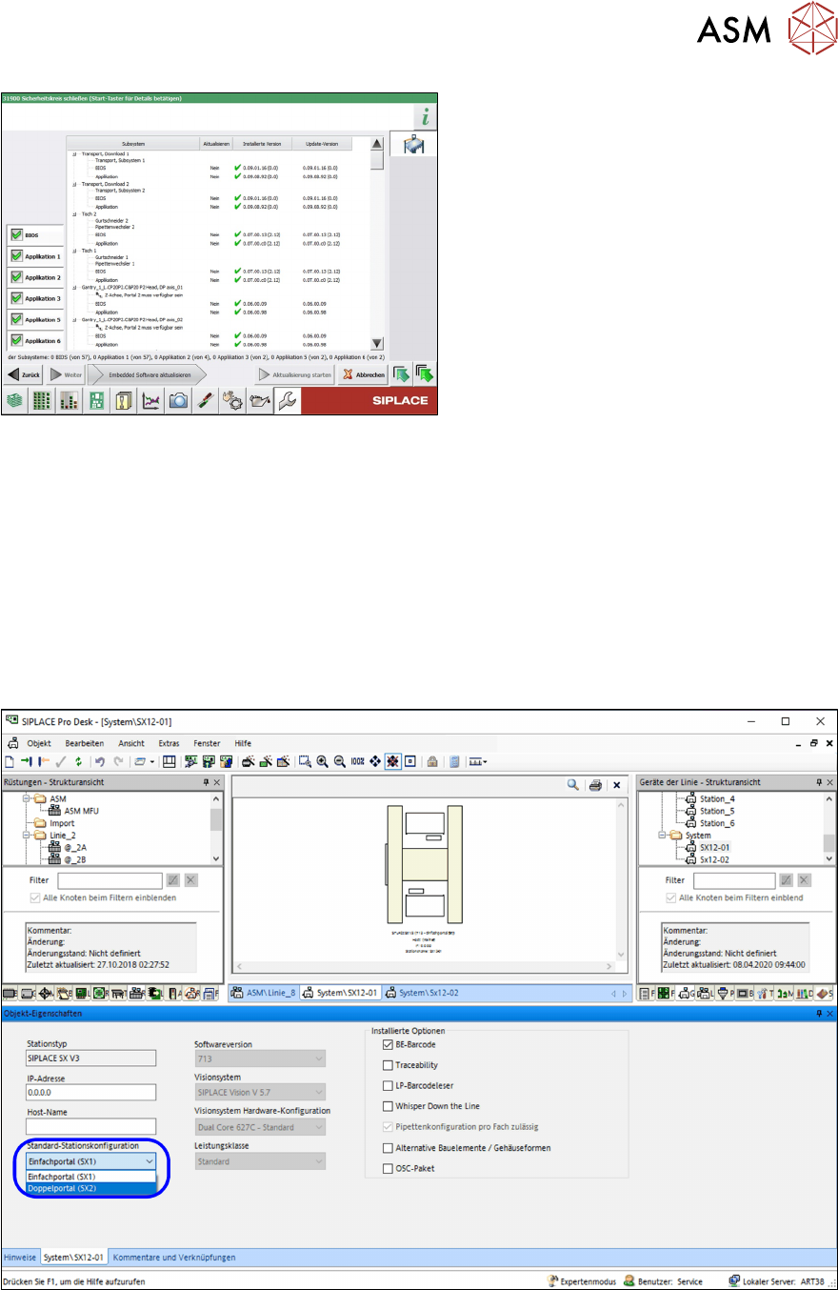The height and width of the screenshot is (1290, 838).
Task: Select the wrench service icon in bottom bar
Action: click(289, 402)
